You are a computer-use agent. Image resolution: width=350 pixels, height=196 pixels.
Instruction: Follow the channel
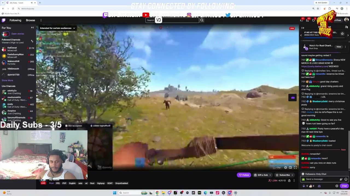coord(244,175)
